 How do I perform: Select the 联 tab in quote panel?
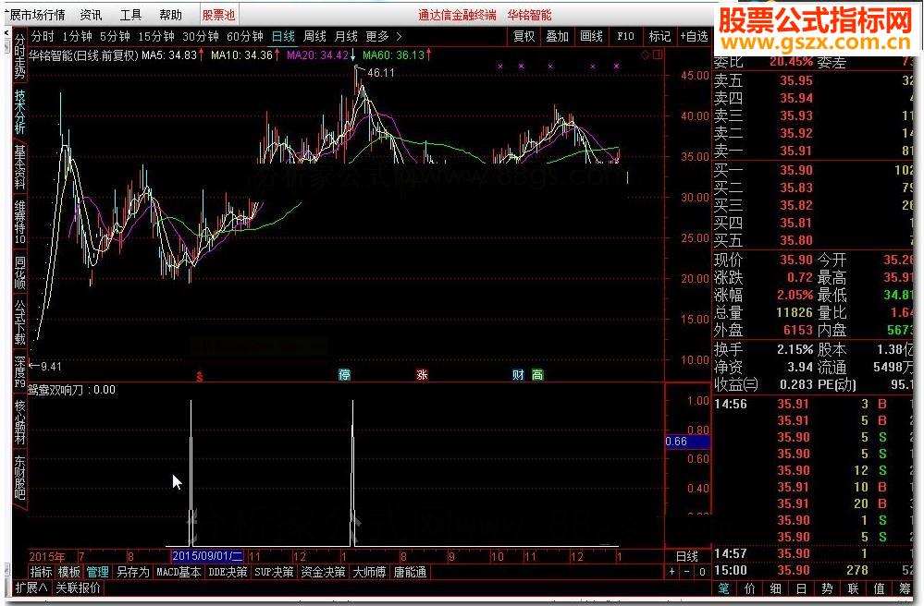(854, 588)
